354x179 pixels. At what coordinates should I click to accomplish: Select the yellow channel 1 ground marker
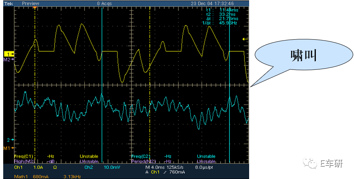click(x=9, y=54)
